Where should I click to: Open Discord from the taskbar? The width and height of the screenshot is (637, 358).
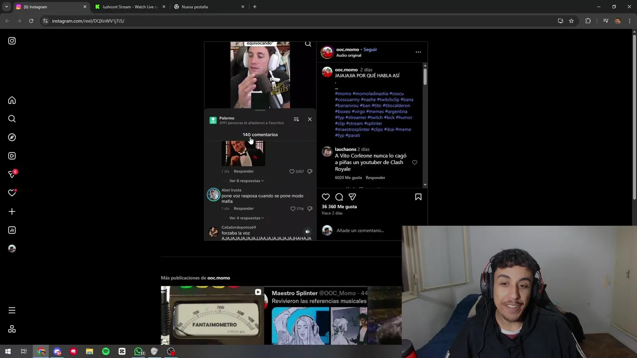[57, 352]
